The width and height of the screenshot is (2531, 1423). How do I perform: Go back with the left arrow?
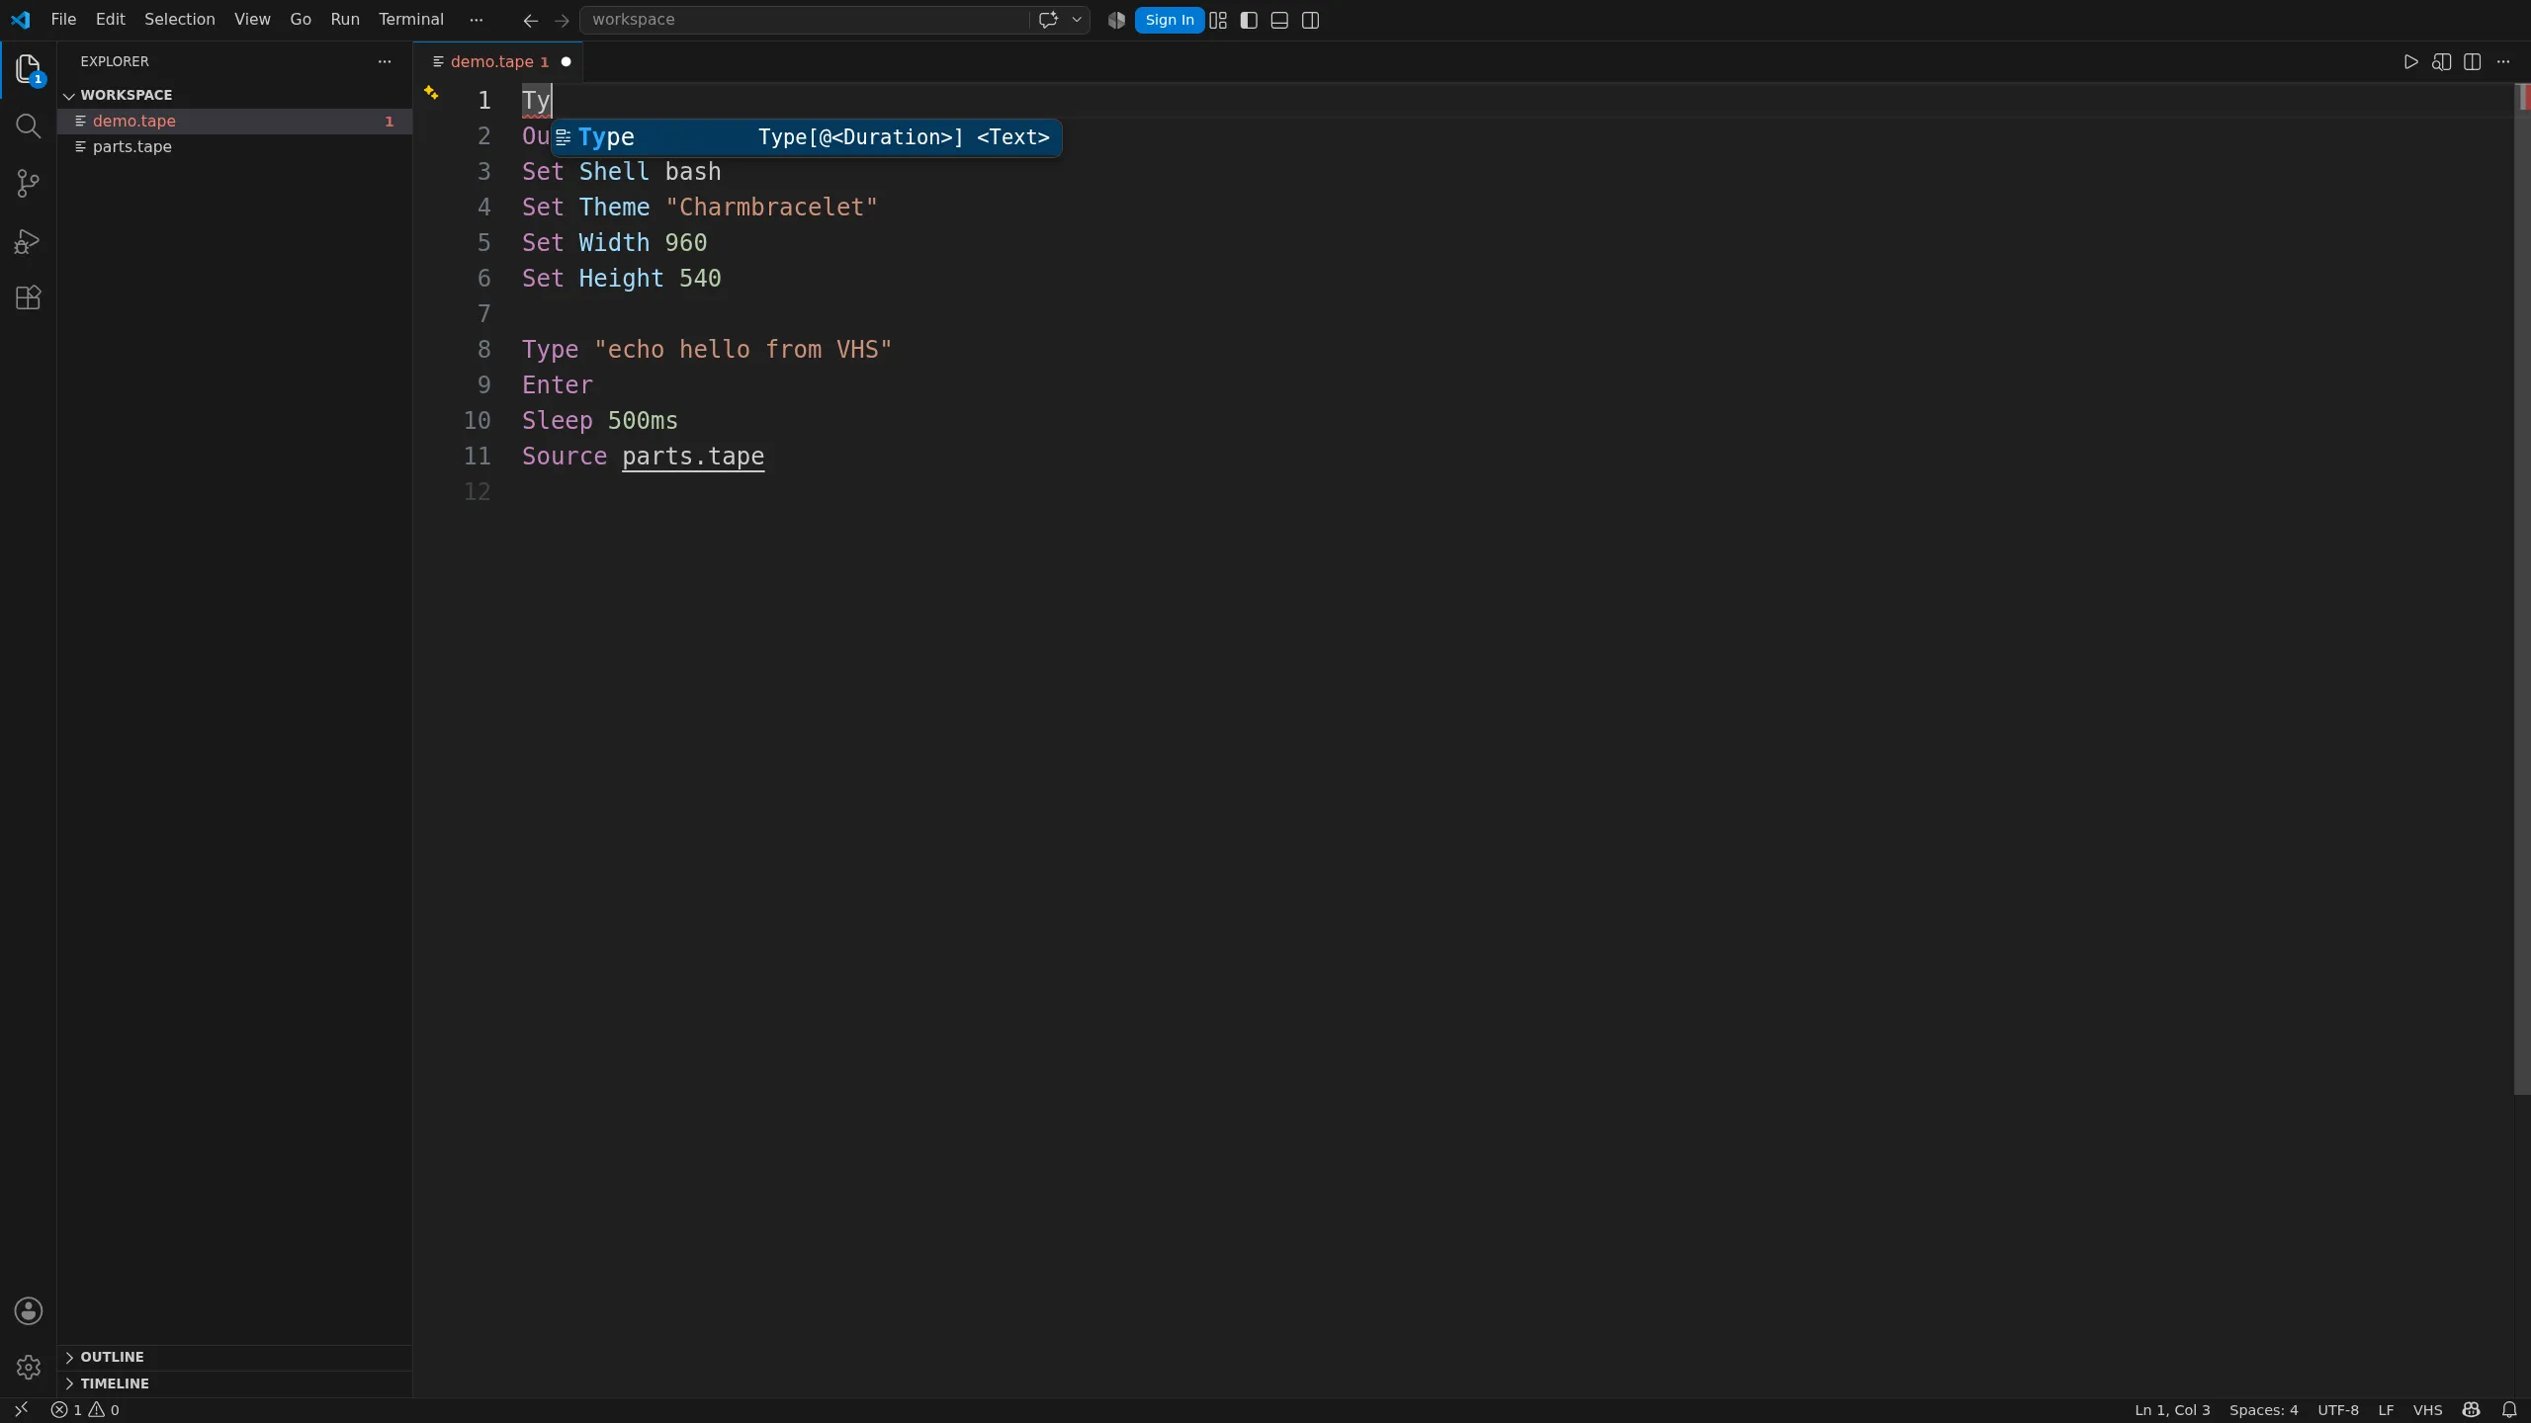531,20
